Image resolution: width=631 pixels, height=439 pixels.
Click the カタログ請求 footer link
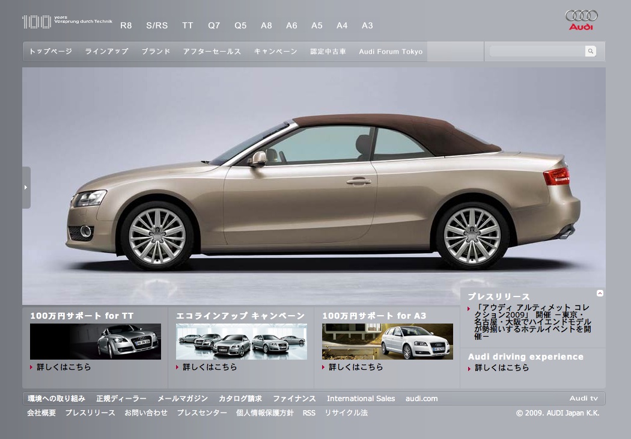point(240,399)
